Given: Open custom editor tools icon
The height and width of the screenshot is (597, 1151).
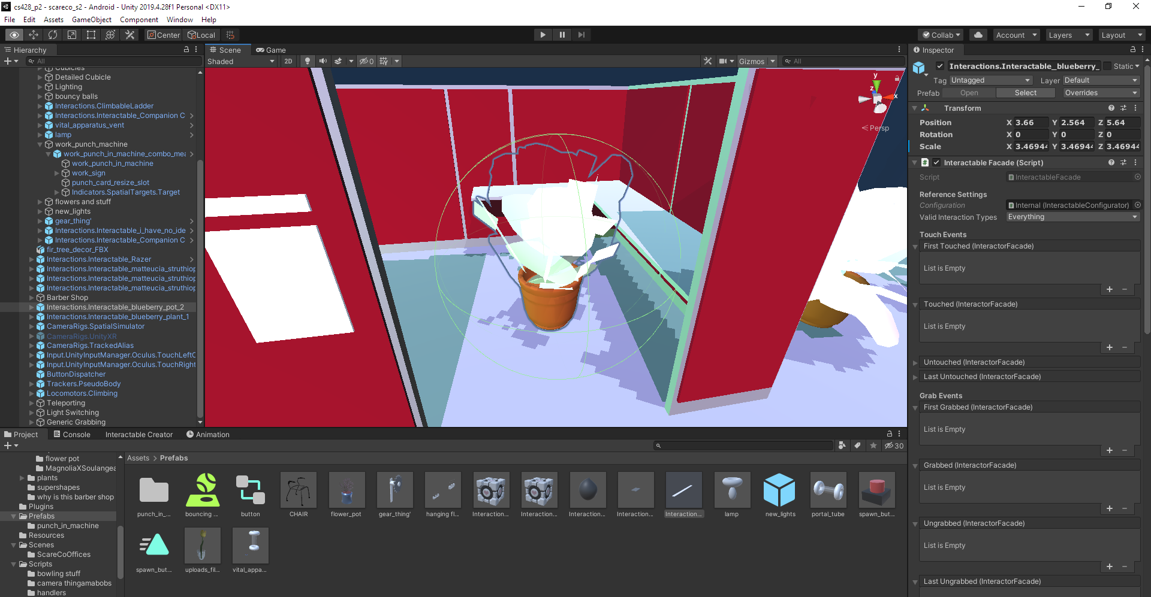Looking at the screenshot, I should [129, 35].
